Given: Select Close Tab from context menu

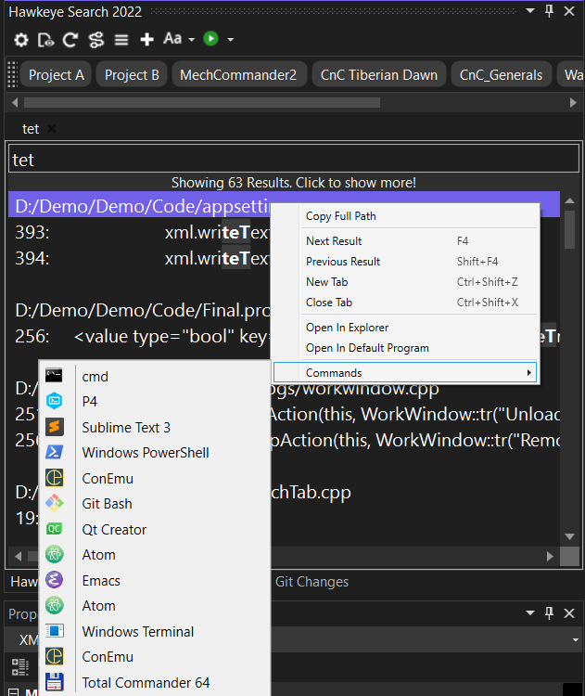Looking at the screenshot, I should (405, 303).
